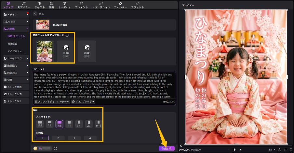Image resolution: width=294 pixels, height=153 pixels.
Task: Choose the 9:16 aspect ratio
Action: point(98,124)
